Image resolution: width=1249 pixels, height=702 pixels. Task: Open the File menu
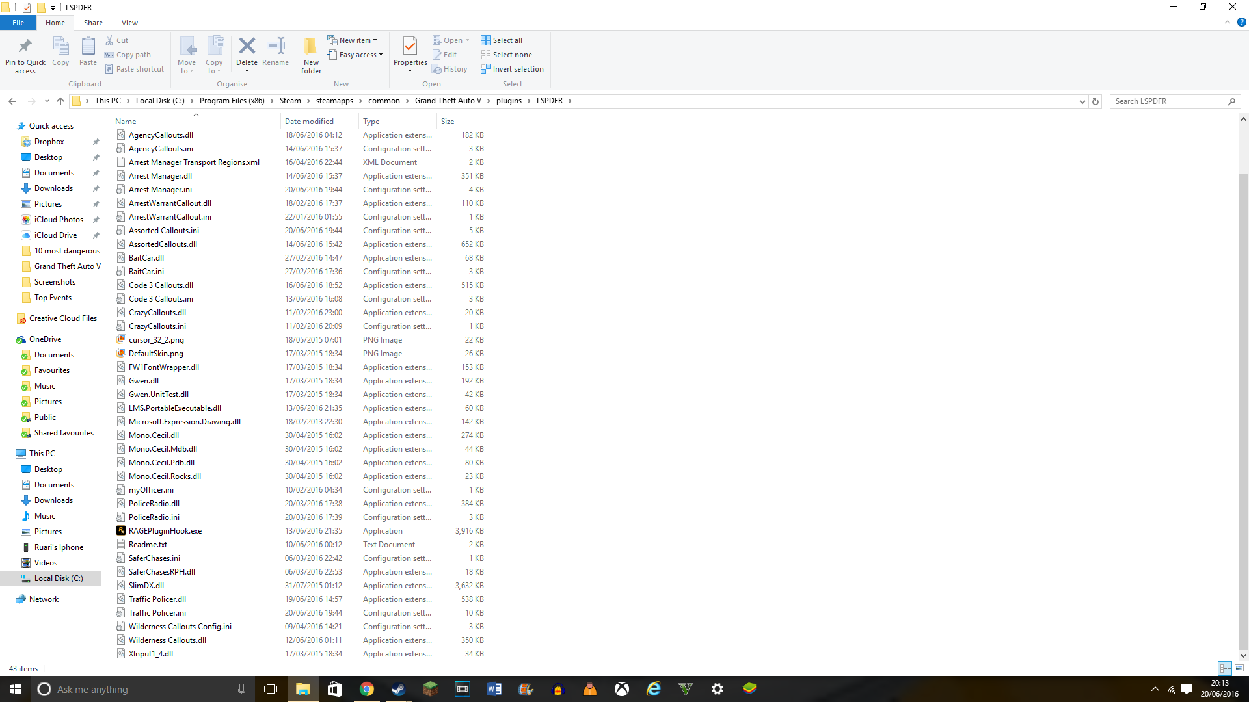[18, 23]
